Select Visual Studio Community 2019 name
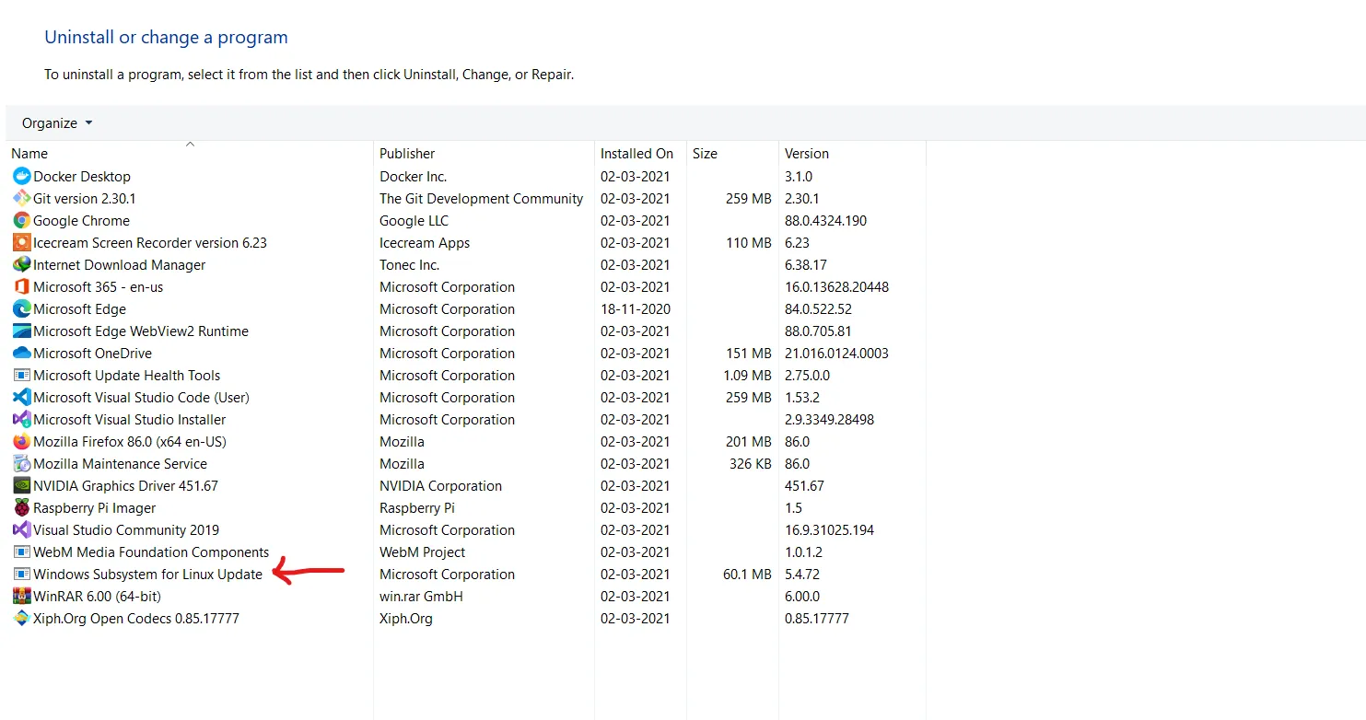 tap(126, 529)
